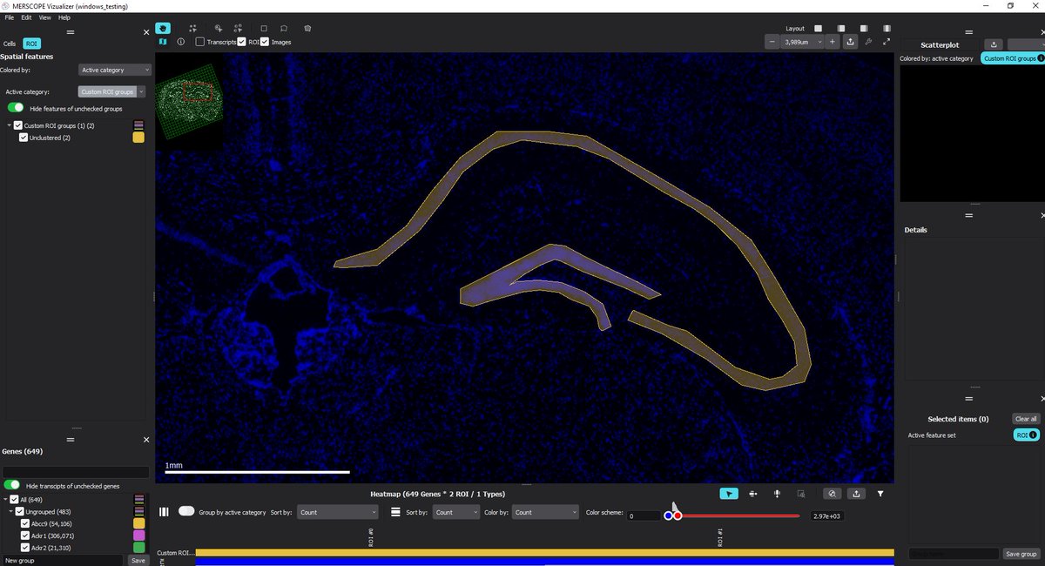Open the View menu
1045x566 pixels.
44,17
